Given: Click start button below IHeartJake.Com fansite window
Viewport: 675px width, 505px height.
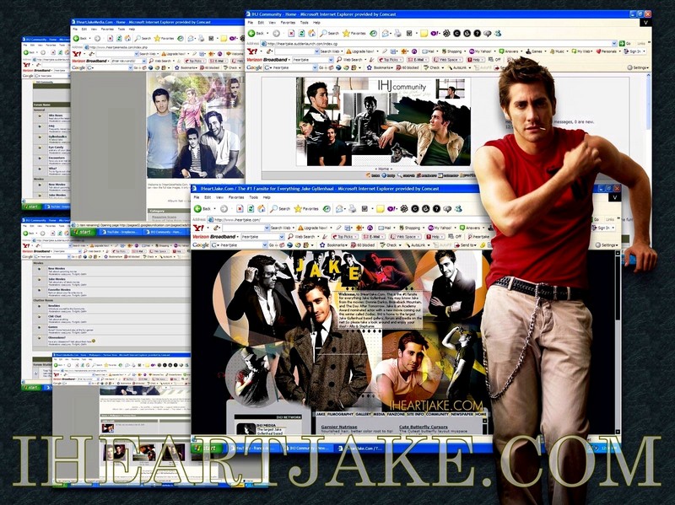Looking at the screenshot, I should click(x=206, y=449).
